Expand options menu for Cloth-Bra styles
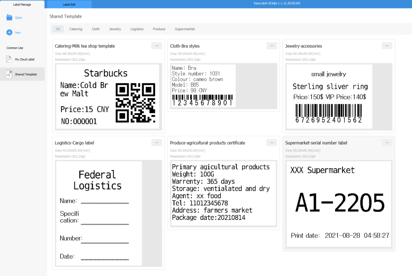This screenshot has width=412, height=276. click(272, 46)
